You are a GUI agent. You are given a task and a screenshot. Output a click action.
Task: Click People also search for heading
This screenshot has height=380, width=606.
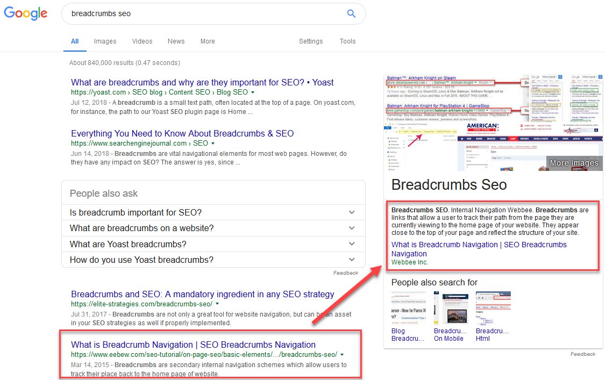click(x=434, y=282)
